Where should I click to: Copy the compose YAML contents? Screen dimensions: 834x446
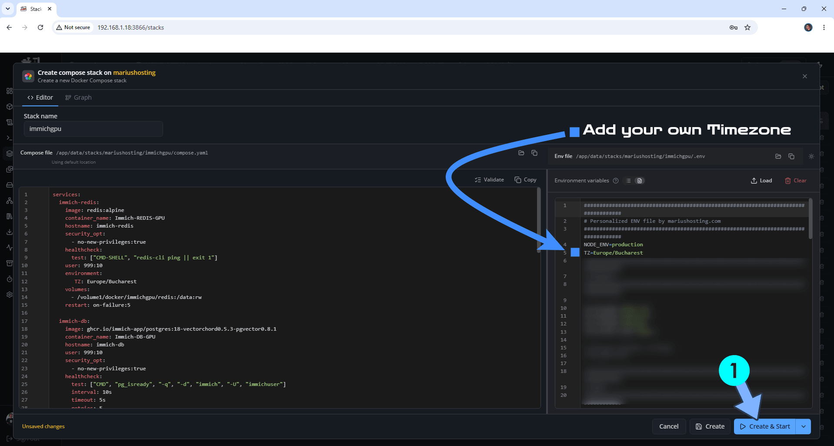[x=525, y=180]
